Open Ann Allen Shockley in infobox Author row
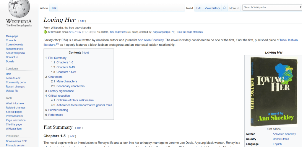 (x=284, y=134)
